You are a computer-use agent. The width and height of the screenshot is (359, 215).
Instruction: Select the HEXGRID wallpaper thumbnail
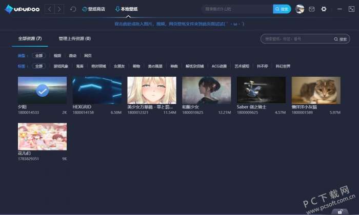click(97, 90)
